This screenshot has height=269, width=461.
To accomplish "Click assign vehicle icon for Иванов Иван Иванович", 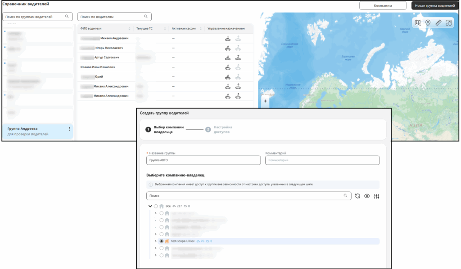I will pos(227,67).
